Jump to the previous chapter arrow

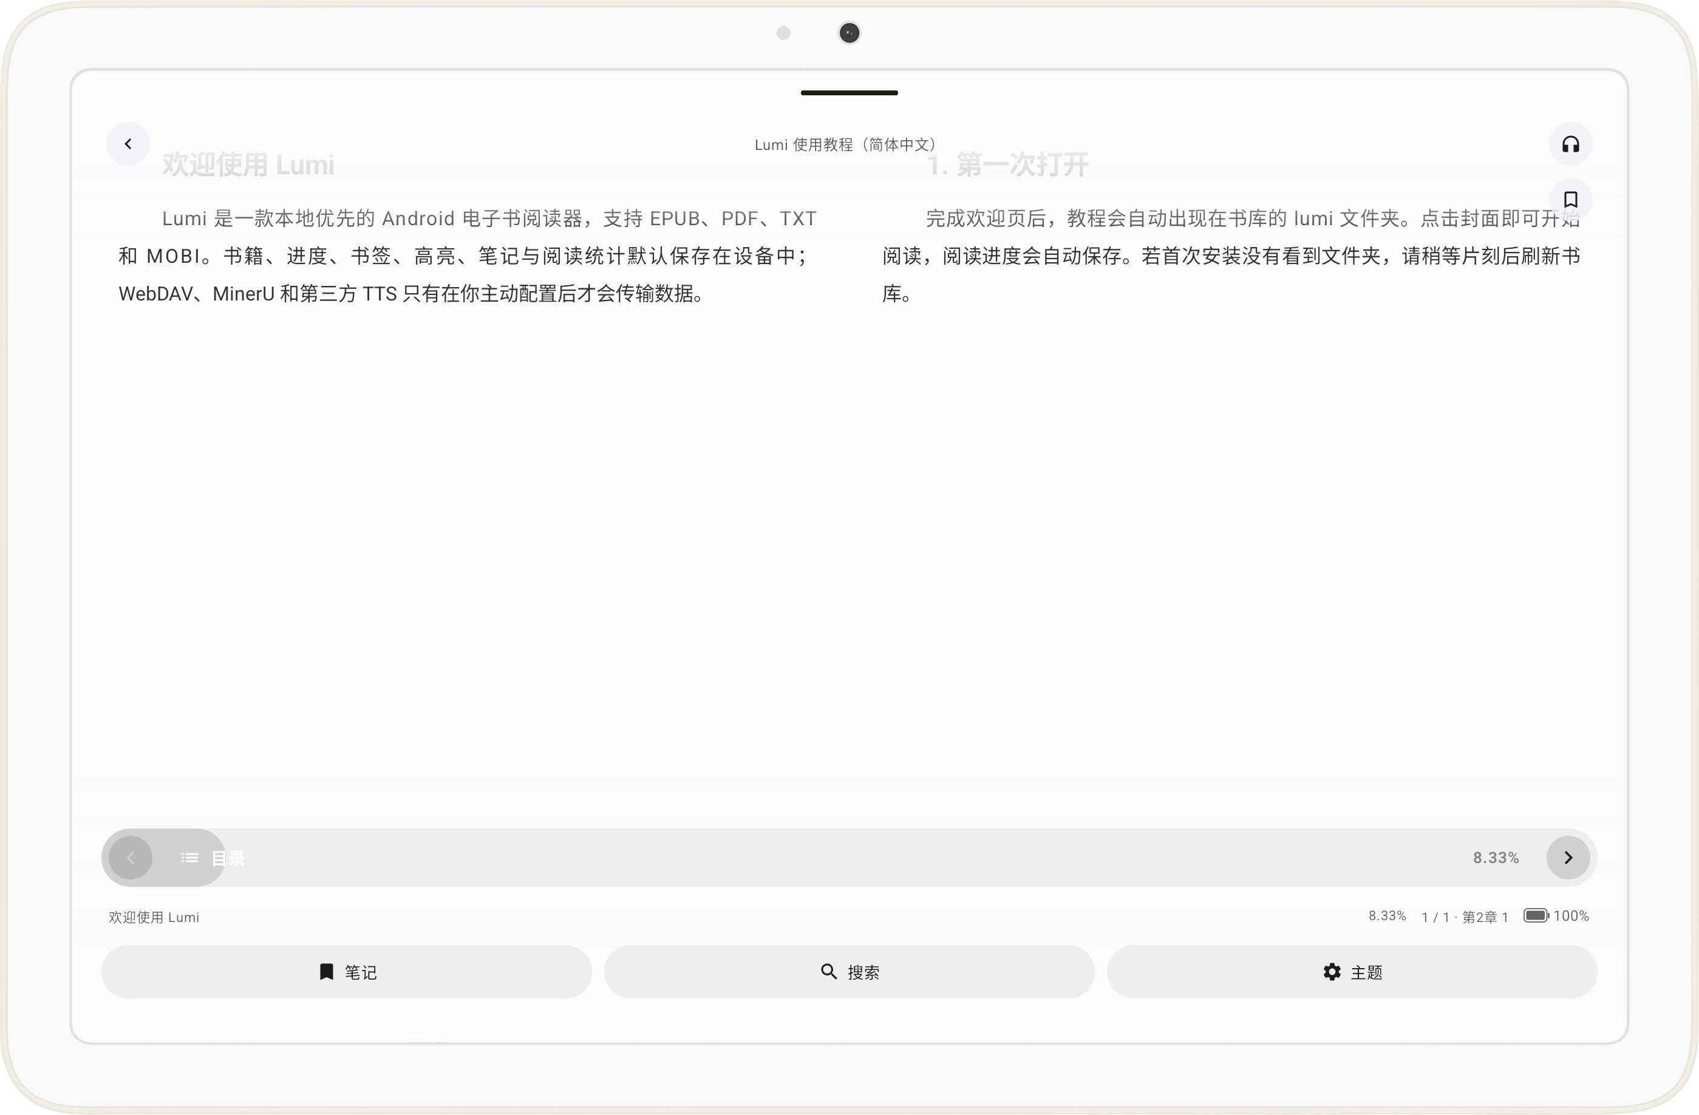click(131, 858)
